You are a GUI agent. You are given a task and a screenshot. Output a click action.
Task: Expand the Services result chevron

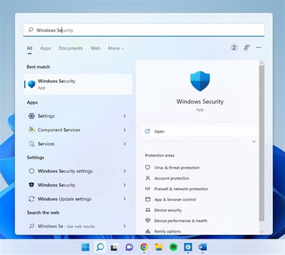tap(124, 143)
